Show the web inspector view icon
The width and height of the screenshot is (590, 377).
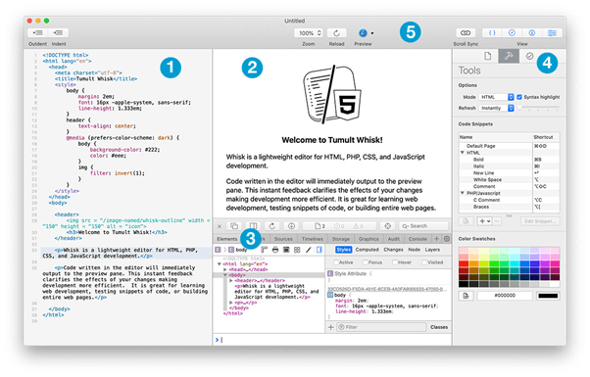pyautogui.click(x=532, y=33)
